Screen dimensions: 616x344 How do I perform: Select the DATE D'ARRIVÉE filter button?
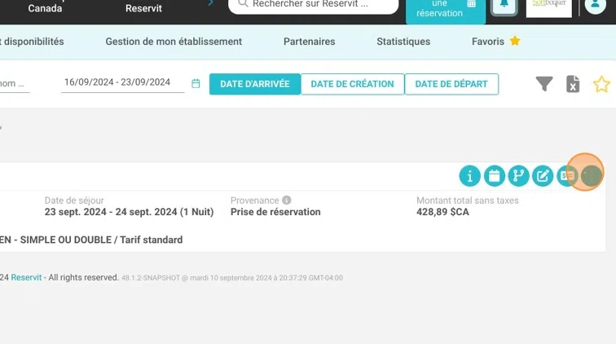(254, 84)
